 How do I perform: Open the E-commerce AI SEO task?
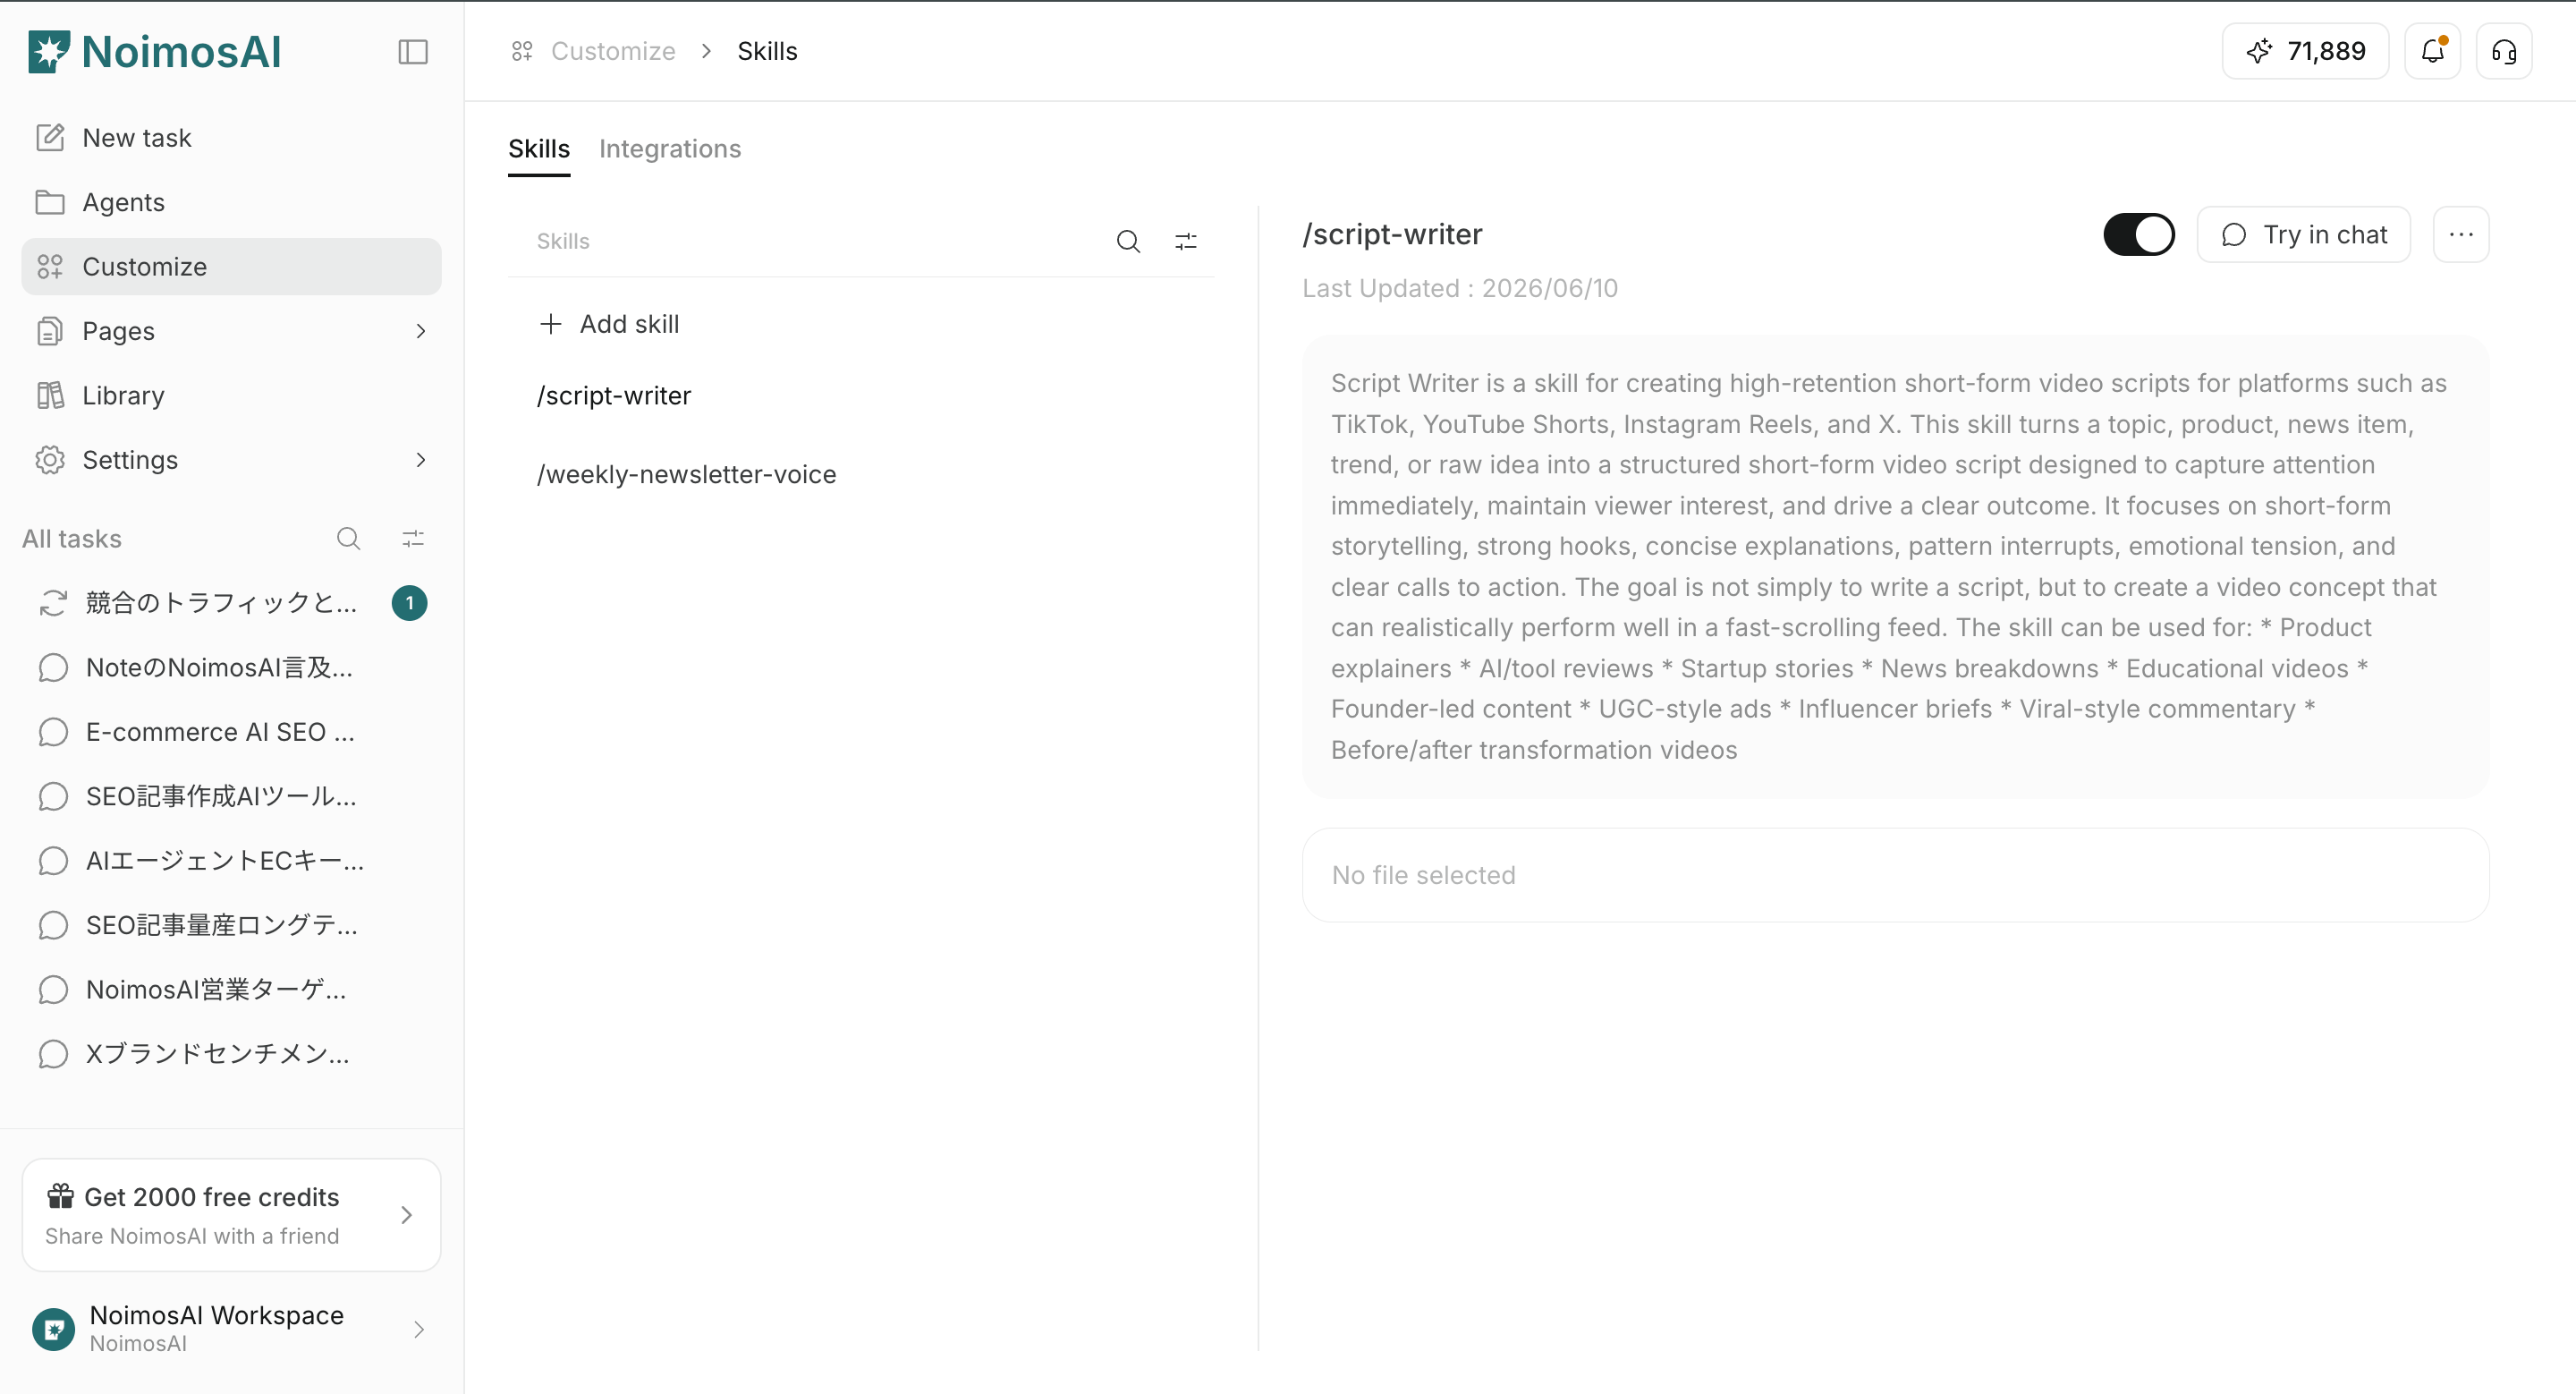[x=220, y=732]
